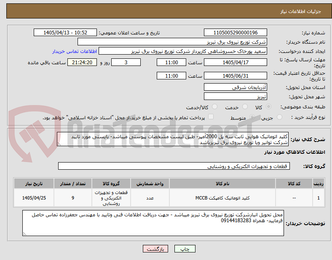The height and width of the screenshot is (260, 332).
Task: Click the شماره نیاز label
Action: pyautogui.click(x=313, y=33)
